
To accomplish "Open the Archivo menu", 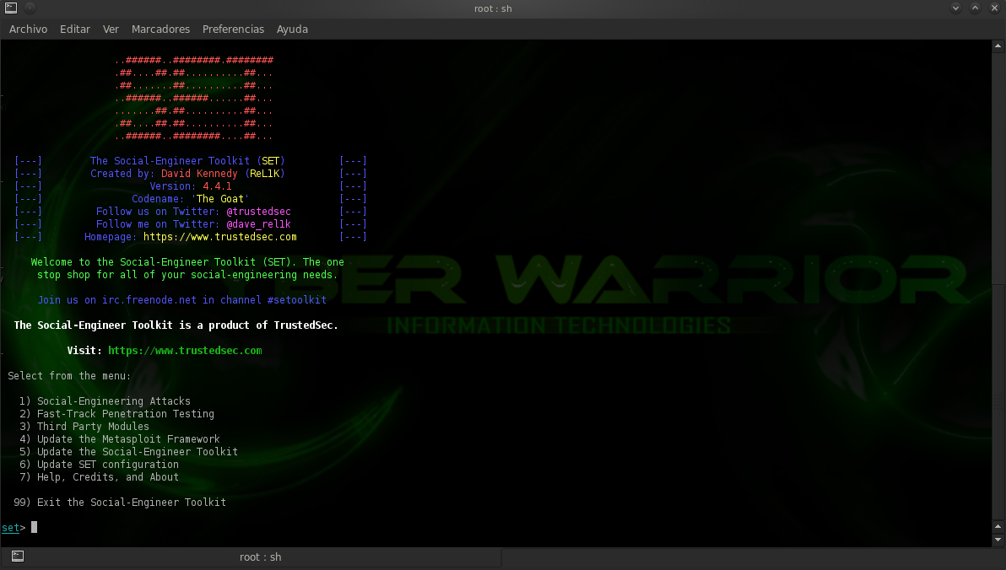I will coord(28,29).
